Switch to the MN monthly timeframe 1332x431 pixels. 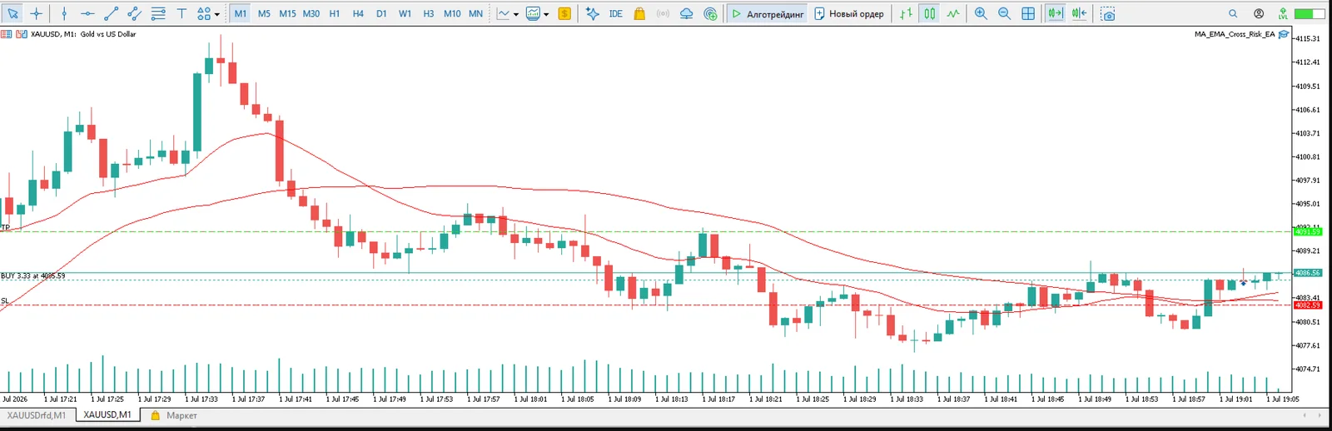(475, 13)
